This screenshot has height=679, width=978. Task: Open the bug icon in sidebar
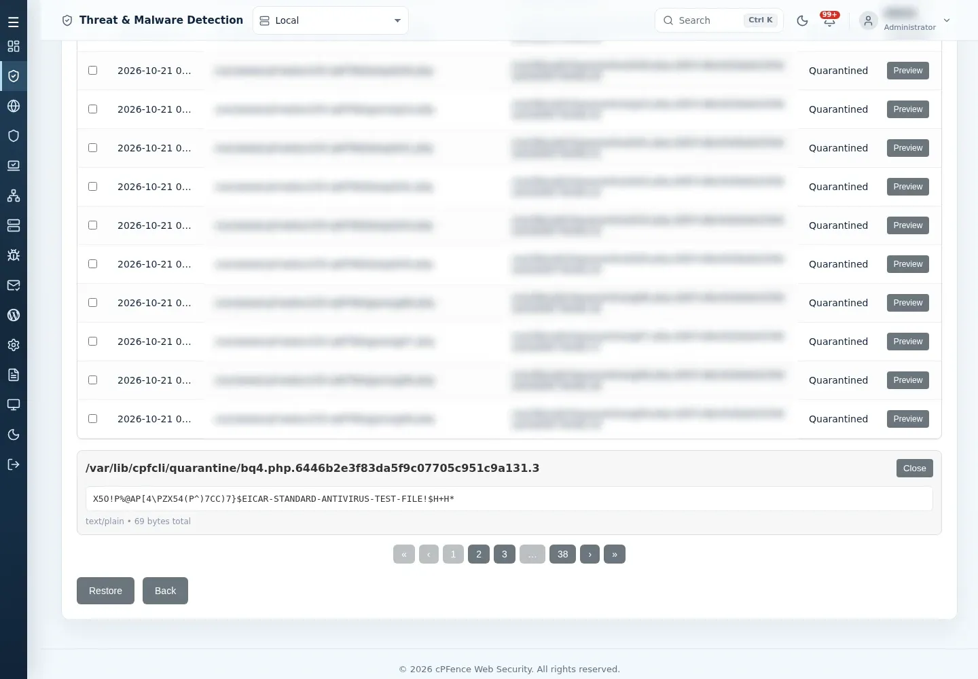point(13,255)
